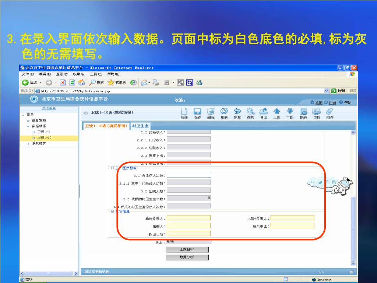Select 信息发布 in the sidebar tree
This screenshot has width=377, height=283.
[39, 120]
